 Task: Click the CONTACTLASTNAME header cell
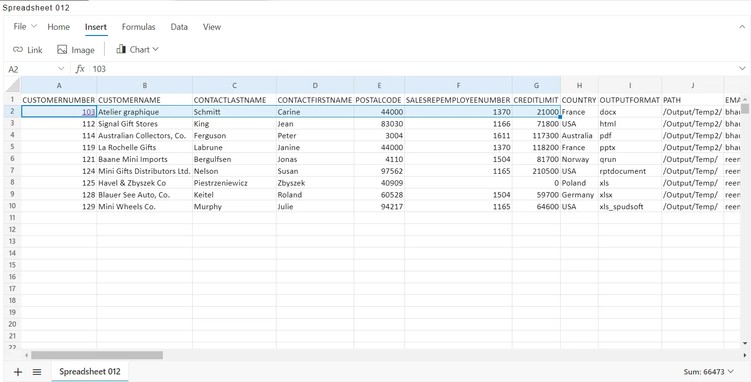pyautogui.click(x=234, y=100)
